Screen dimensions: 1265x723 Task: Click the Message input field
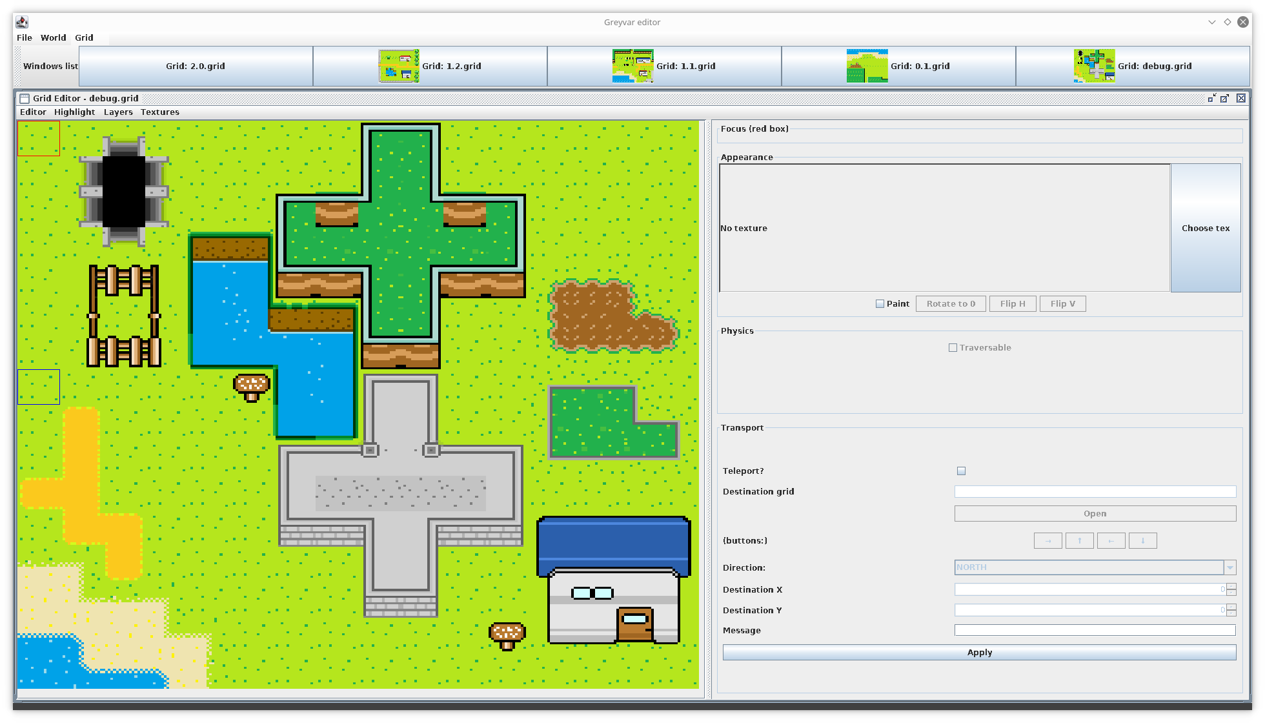coord(1095,630)
